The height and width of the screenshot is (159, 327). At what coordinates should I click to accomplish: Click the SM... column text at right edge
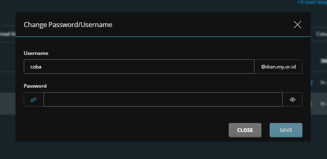324,61
